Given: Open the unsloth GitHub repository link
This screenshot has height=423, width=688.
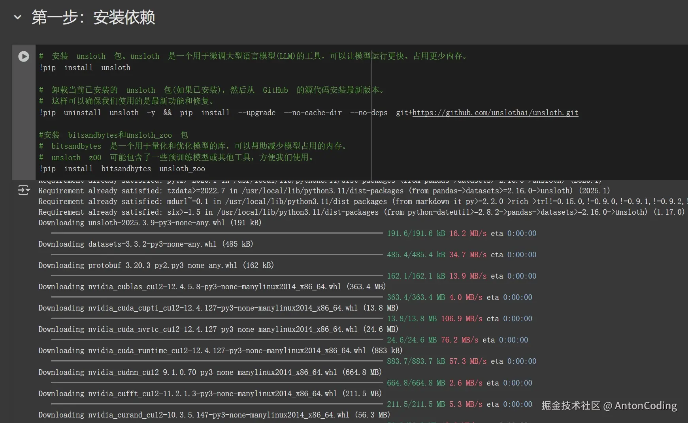Looking at the screenshot, I should pyautogui.click(x=495, y=113).
